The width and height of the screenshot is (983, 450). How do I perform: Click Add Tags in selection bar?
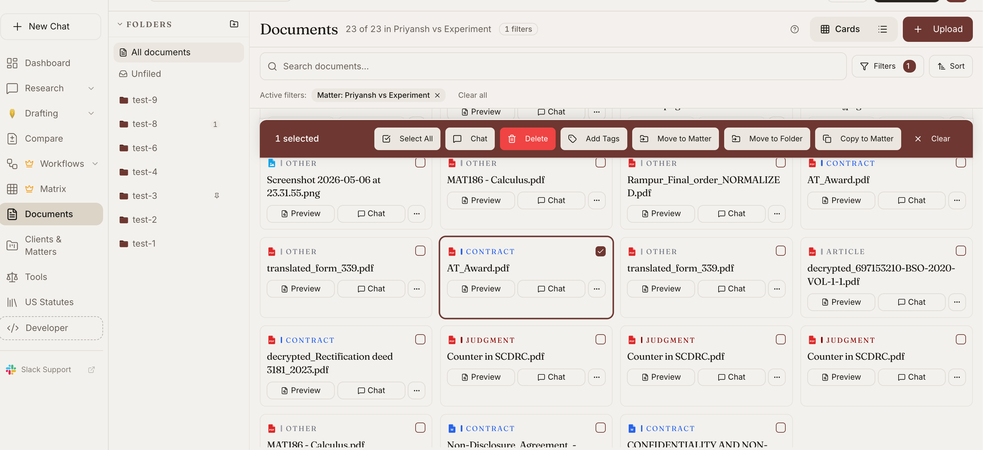[593, 139]
